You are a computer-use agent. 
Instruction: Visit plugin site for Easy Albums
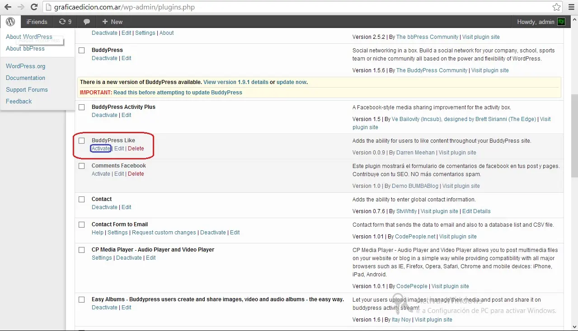point(433,320)
